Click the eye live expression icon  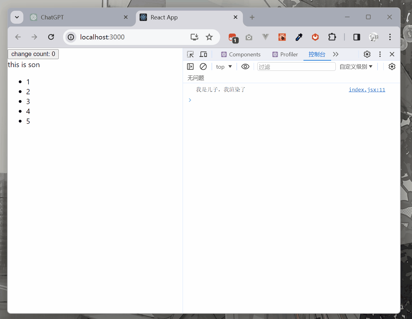(x=245, y=67)
